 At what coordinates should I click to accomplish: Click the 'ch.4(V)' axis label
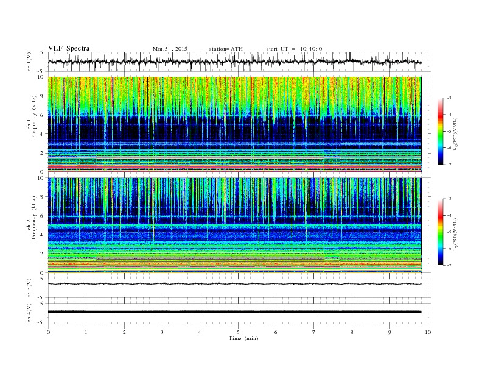tap(29, 313)
